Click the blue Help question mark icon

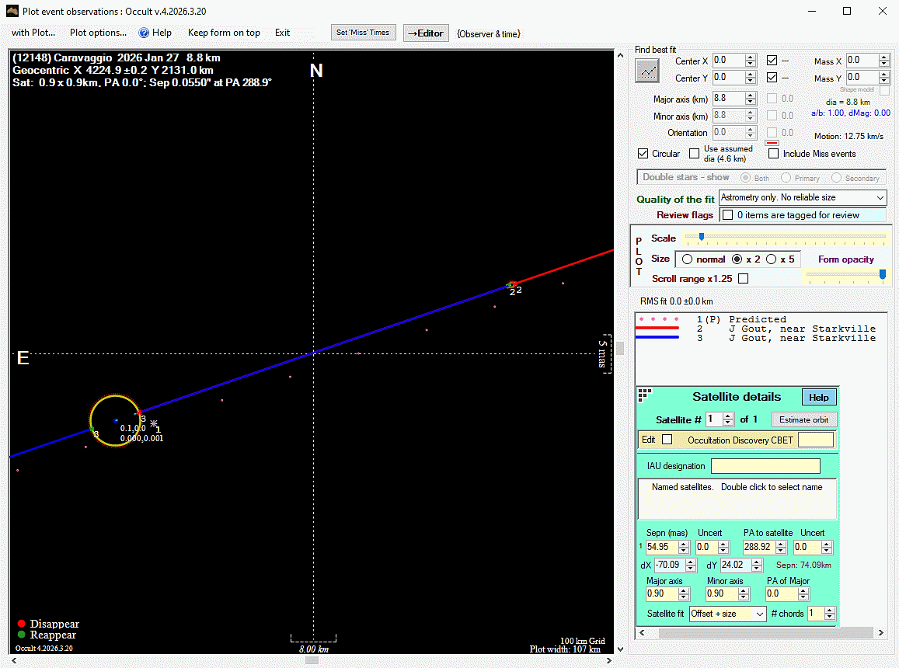[144, 33]
